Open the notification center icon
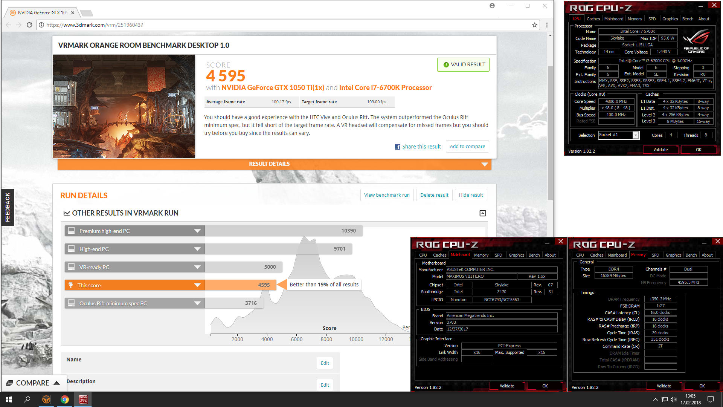 (x=711, y=399)
